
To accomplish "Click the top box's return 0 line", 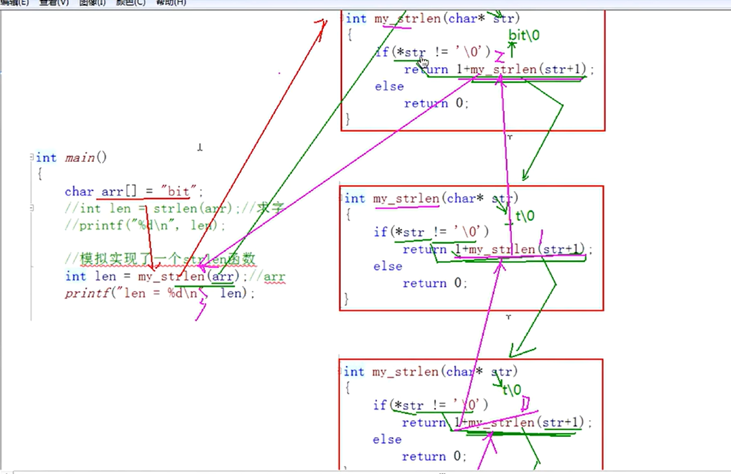I will [x=436, y=103].
